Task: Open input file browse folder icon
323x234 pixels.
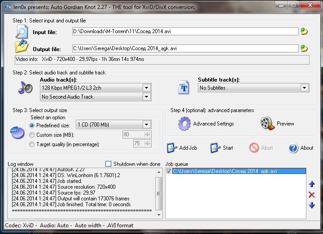Action: (x=304, y=31)
